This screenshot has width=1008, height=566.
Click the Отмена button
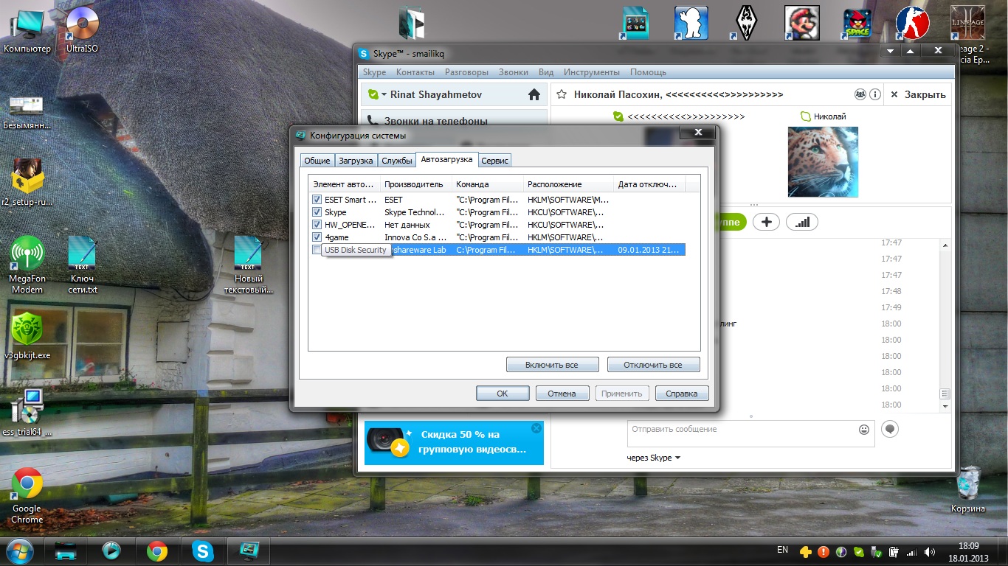click(562, 394)
